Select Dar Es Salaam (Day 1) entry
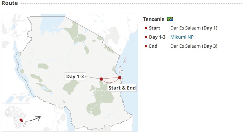 pyautogui.click(x=194, y=28)
